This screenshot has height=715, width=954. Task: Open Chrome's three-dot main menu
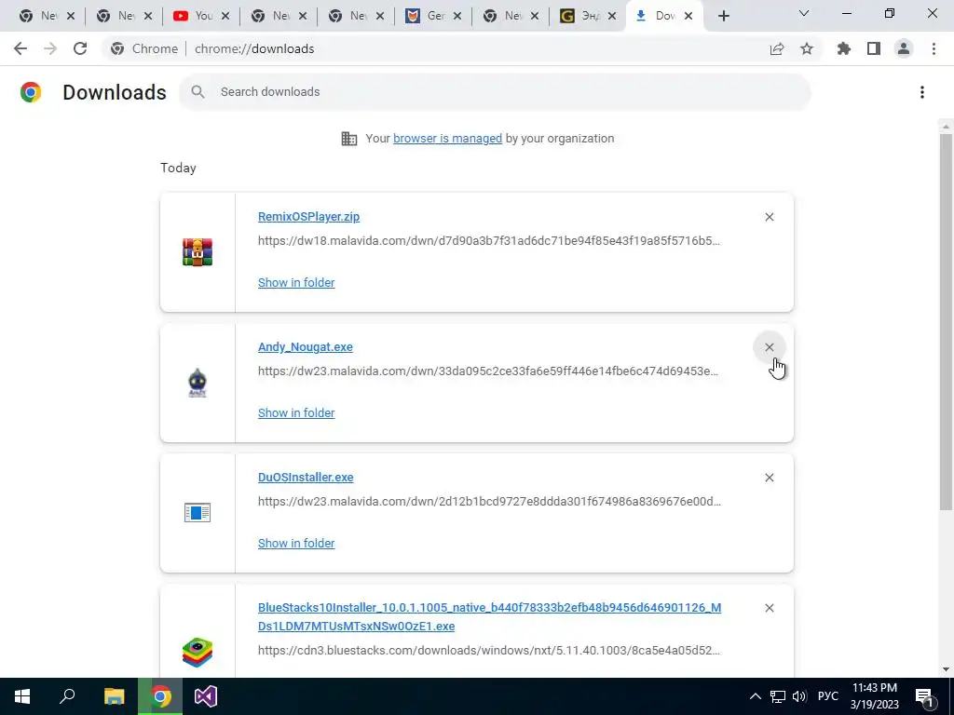(x=934, y=48)
